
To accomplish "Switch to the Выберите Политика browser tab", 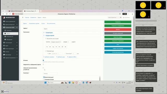I will click(x=15, y=11).
